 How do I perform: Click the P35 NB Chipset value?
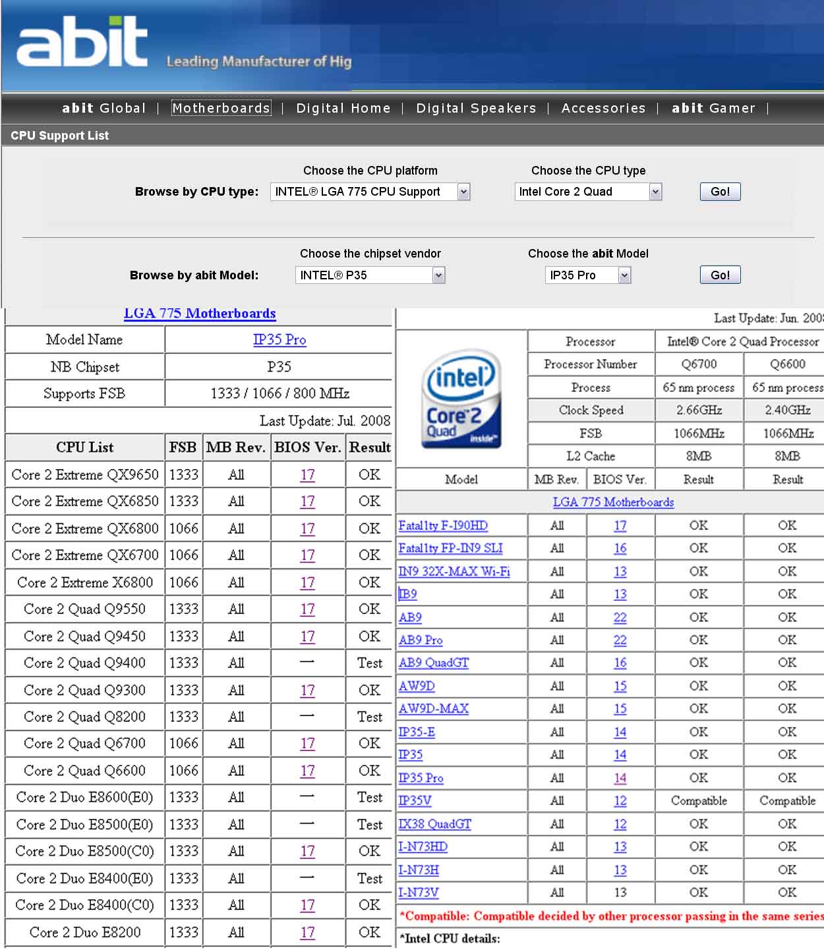point(279,367)
